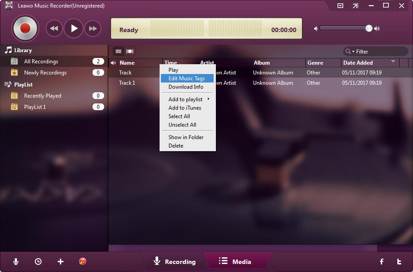The image size is (413, 272).
Task: Click the plus icon to add a playlist
Action: [x=61, y=261]
